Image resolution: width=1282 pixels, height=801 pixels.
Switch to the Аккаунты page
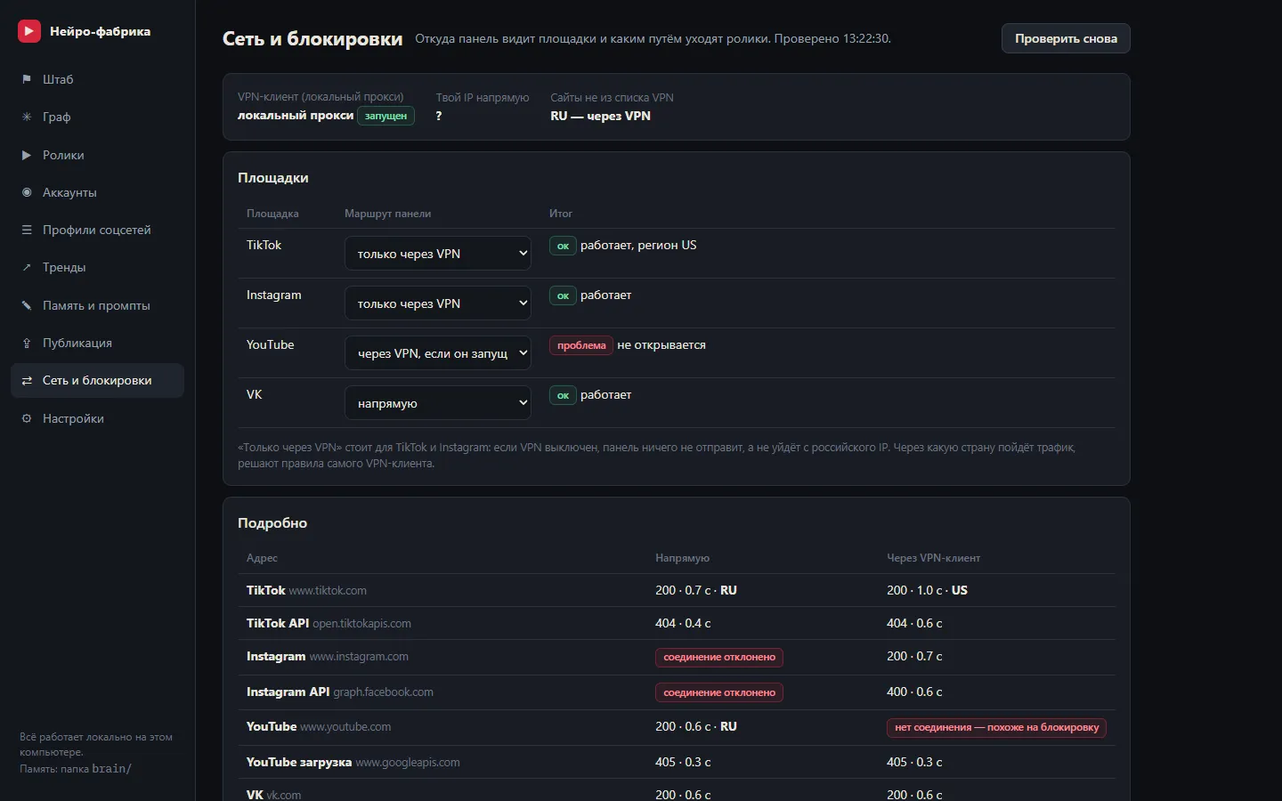click(x=97, y=192)
